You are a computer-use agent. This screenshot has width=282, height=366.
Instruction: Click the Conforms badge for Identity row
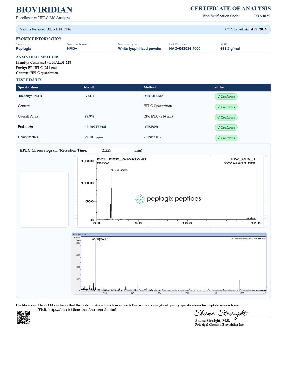(x=226, y=96)
